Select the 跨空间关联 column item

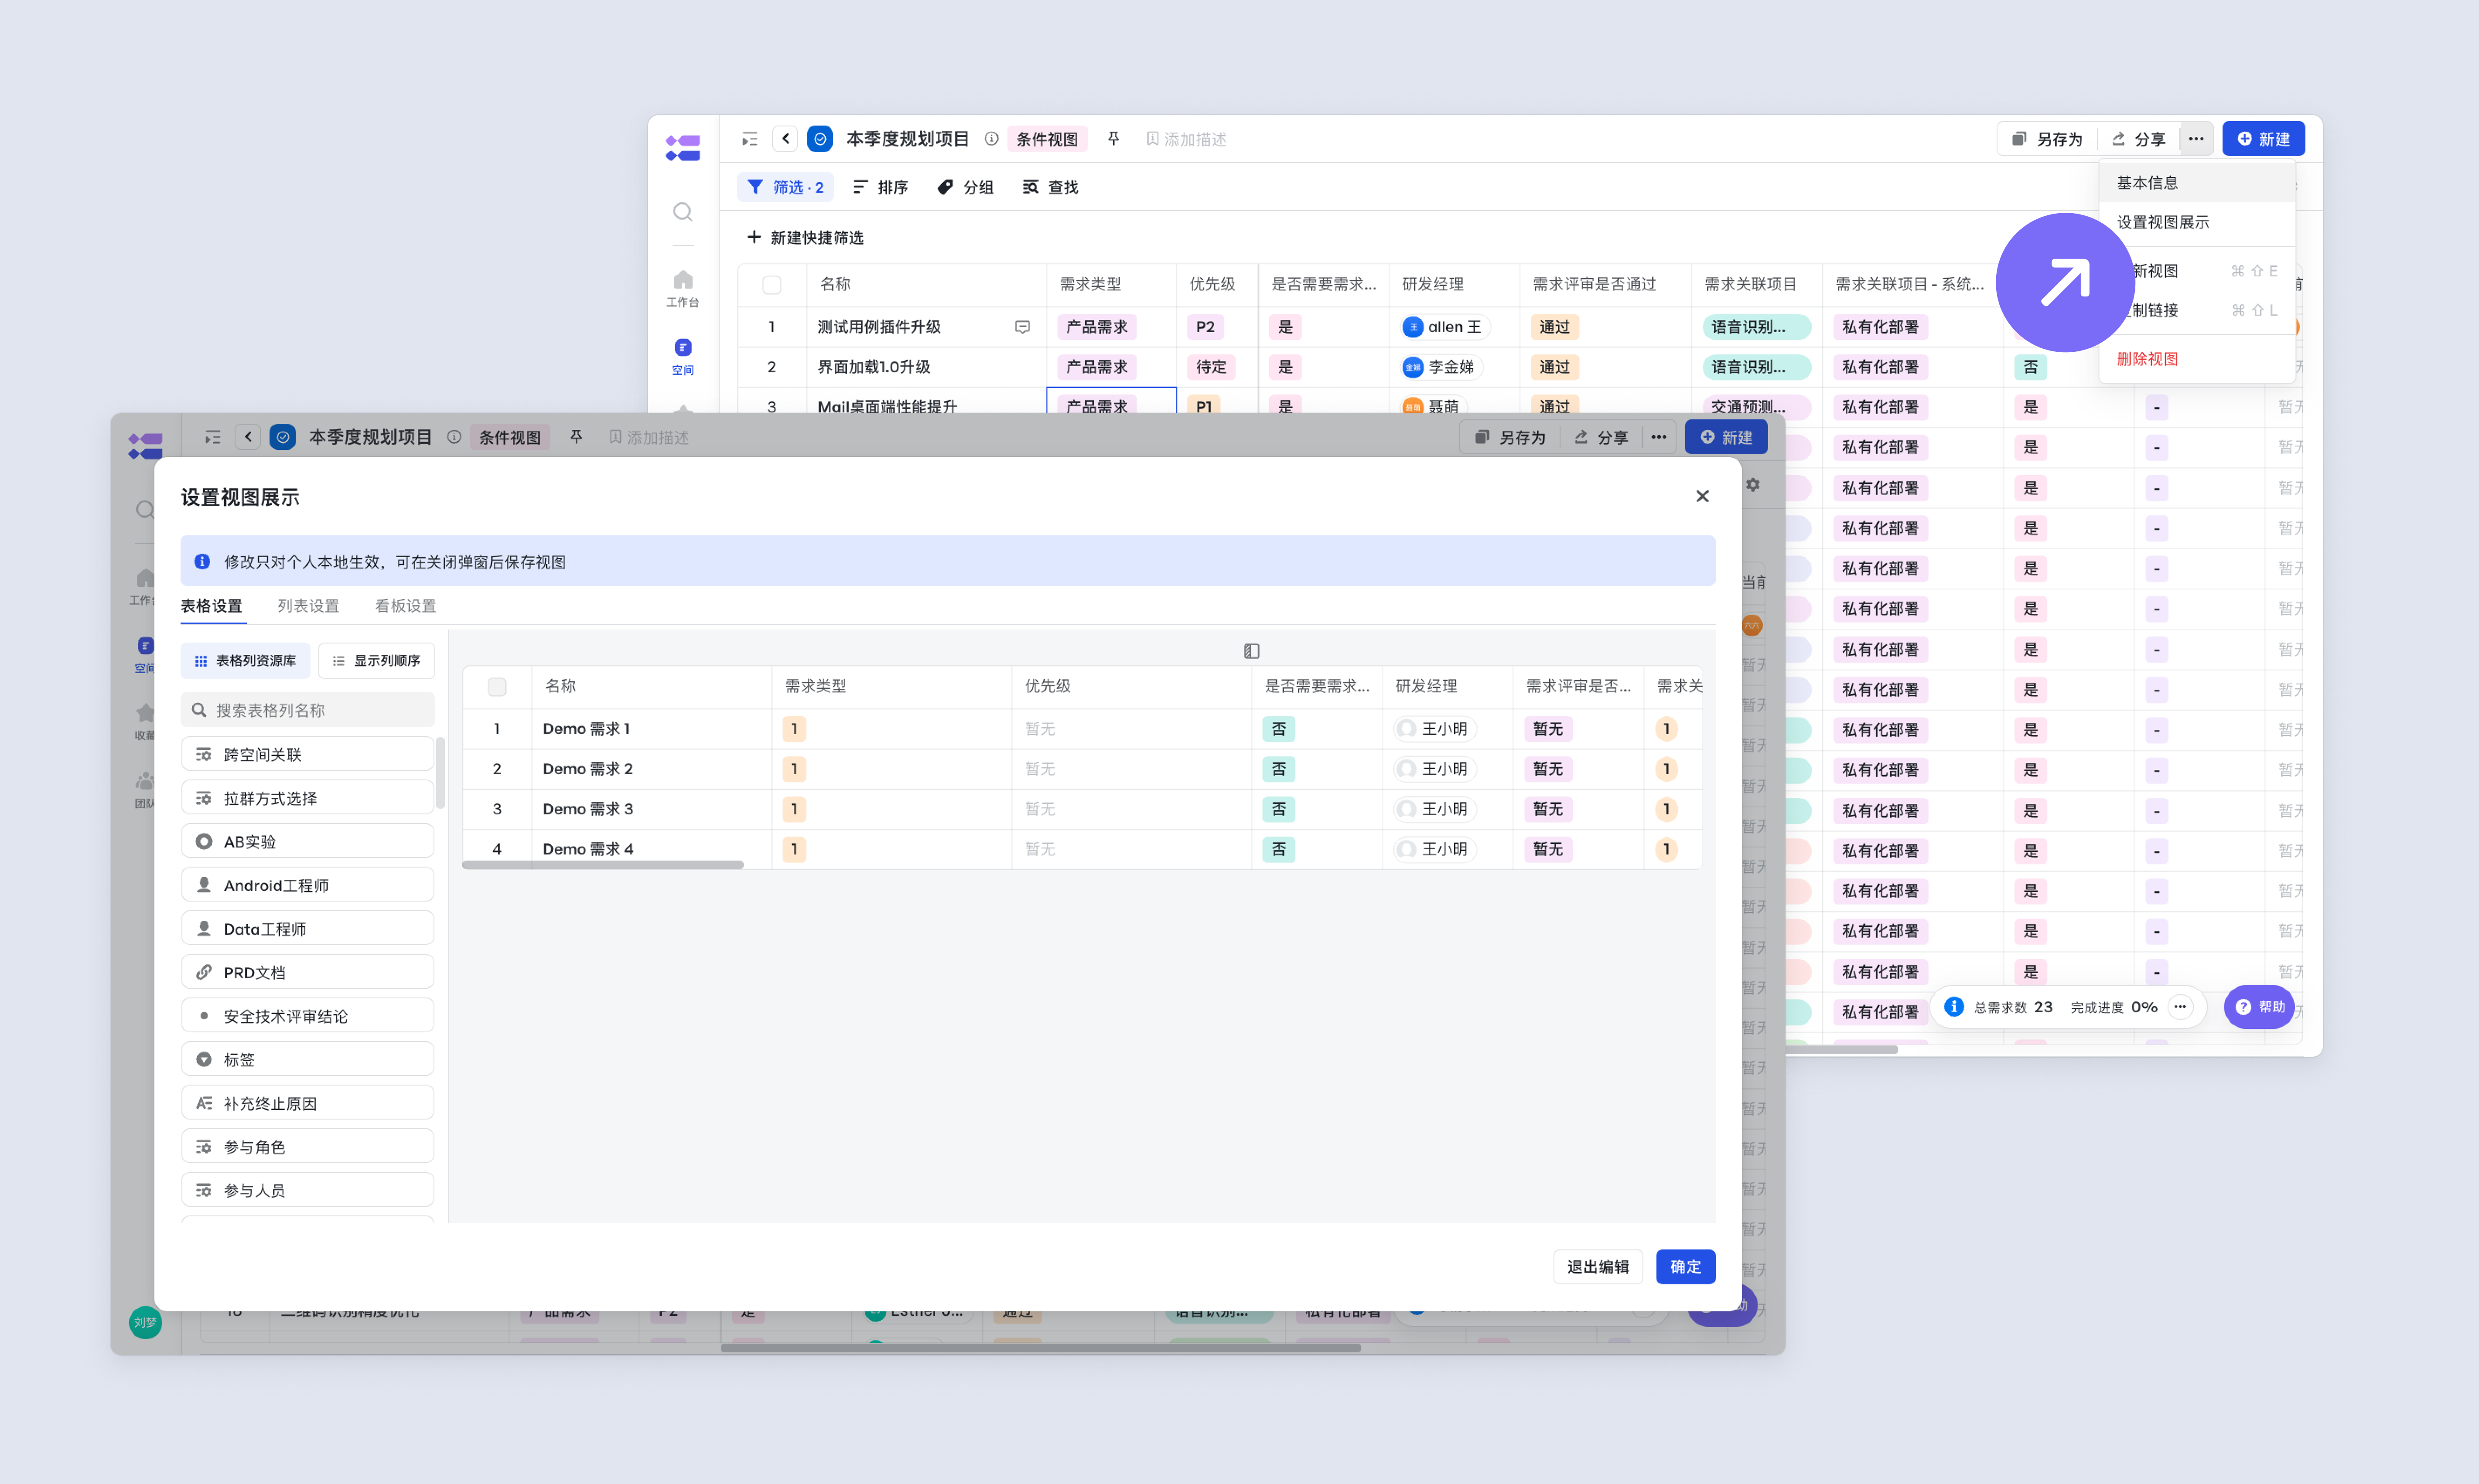pyautogui.click(x=308, y=754)
